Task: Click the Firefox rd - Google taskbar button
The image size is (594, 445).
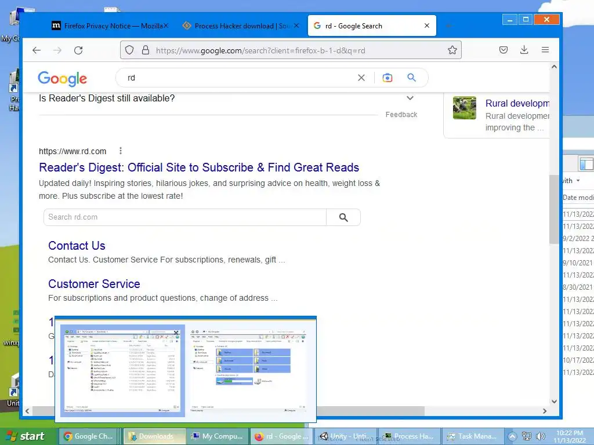Action: pos(281,436)
